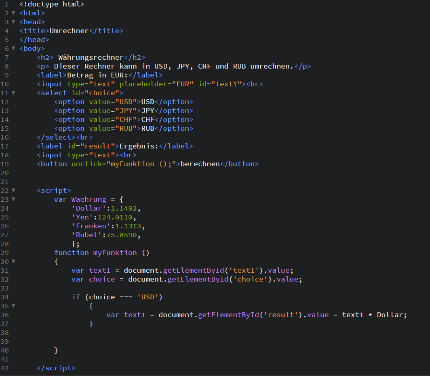Click the closing </script> tag
Screen dimensions: 430x376
56,368
